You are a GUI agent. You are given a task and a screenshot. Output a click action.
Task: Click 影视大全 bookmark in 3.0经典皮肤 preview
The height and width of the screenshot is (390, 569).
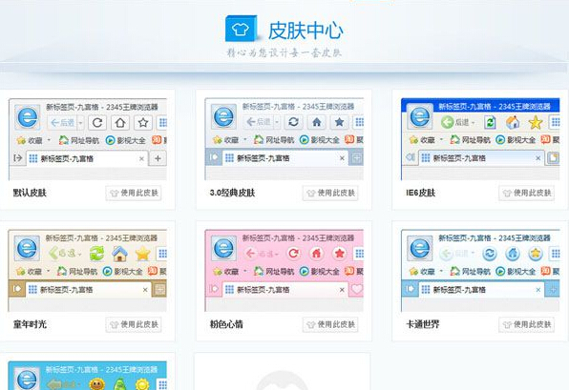click(x=320, y=139)
